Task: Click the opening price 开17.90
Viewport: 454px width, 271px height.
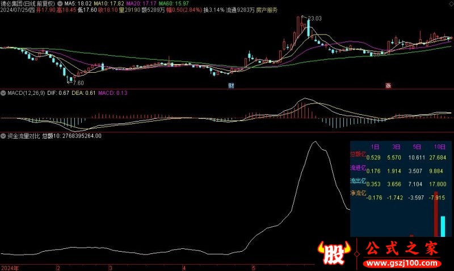Action: point(45,10)
